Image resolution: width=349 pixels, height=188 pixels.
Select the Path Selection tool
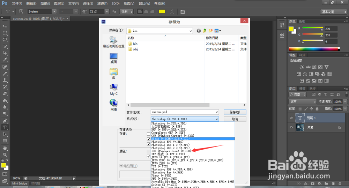click(x=5, y=134)
